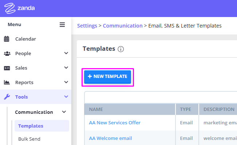Open the Reports chart icon
This screenshot has height=145, width=237.
click(7, 82)
